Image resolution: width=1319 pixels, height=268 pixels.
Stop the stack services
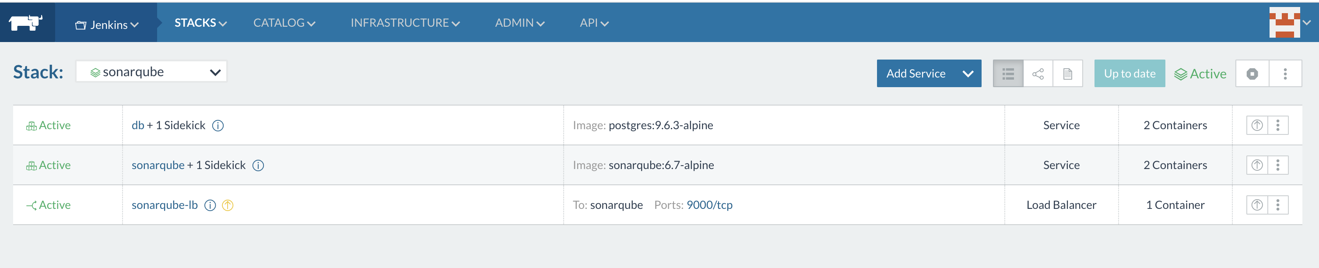tap(1252, 74)
